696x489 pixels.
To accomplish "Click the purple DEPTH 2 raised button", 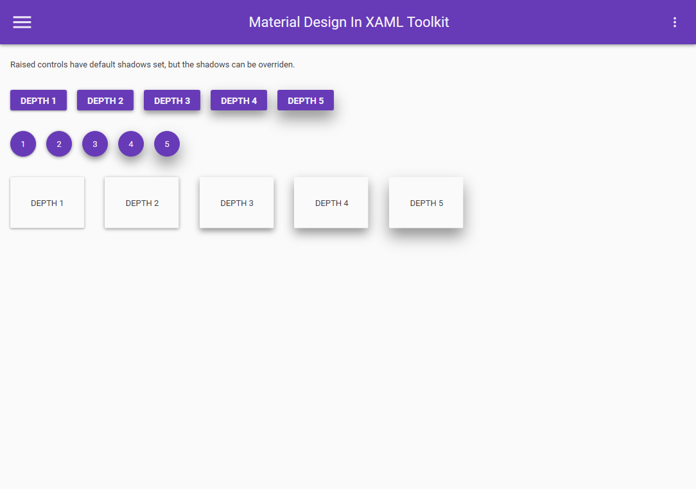I will point(105,100).
